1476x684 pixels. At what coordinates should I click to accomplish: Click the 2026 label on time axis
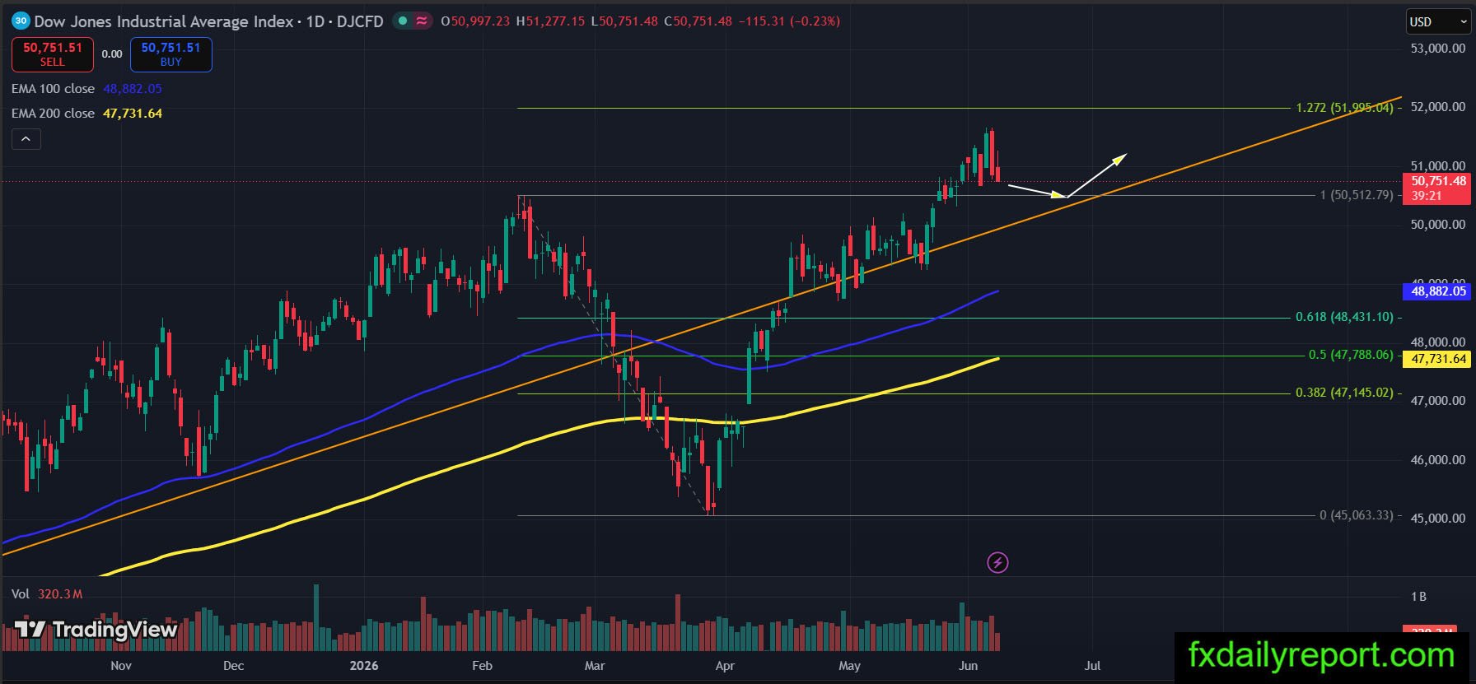[x=364, y=666]
